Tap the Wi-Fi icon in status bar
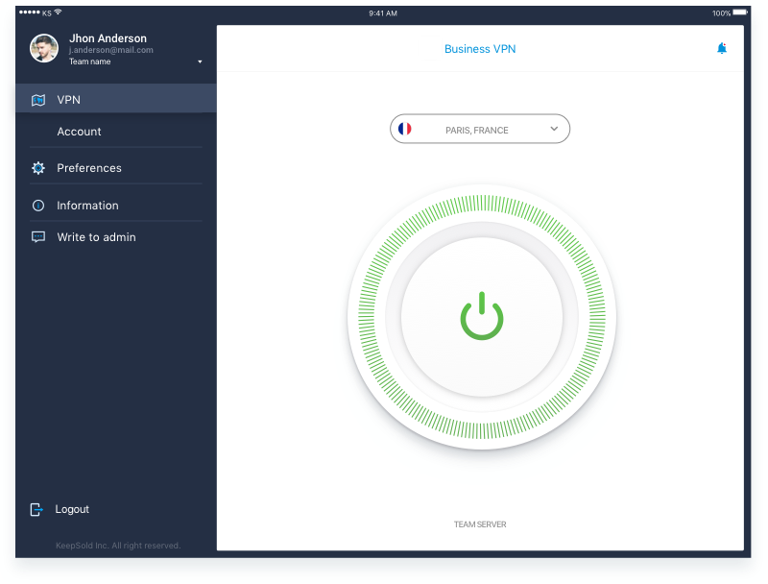Screen dimensions: 768x584 (x=58, y=12)
